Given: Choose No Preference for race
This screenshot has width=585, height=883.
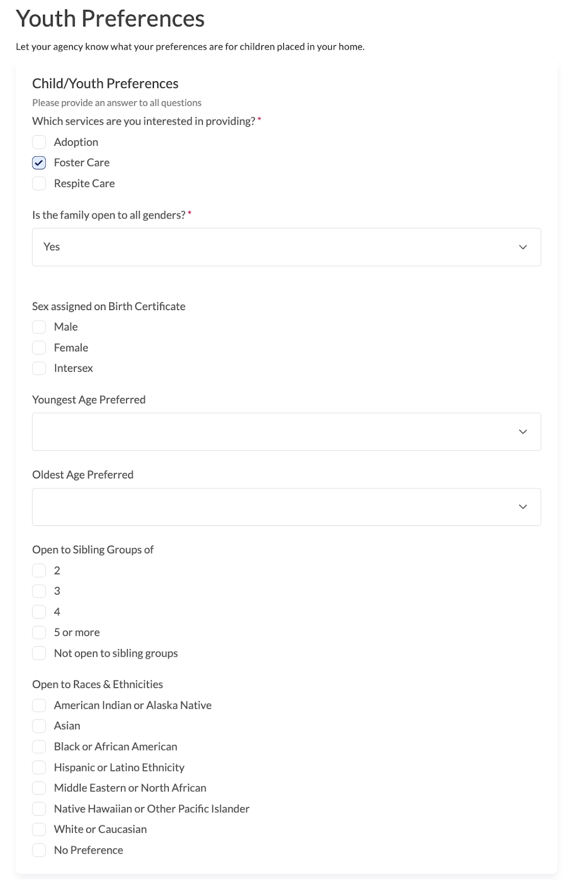Looking at the screenshot, I should [x=39, y=850].
